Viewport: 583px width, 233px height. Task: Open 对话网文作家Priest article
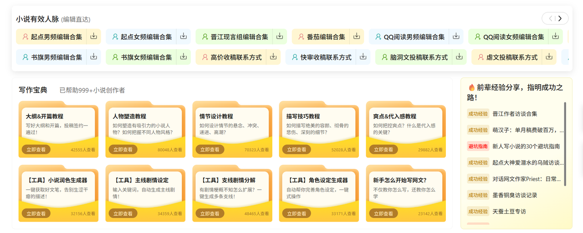pos(527,179)
